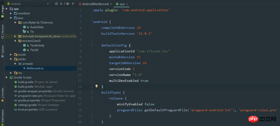The image size is (280, 126).
Task: Expand the manifests folder
Action: 11,13
